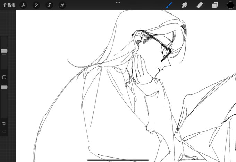Redo the last undone stroke

[4, 132]
